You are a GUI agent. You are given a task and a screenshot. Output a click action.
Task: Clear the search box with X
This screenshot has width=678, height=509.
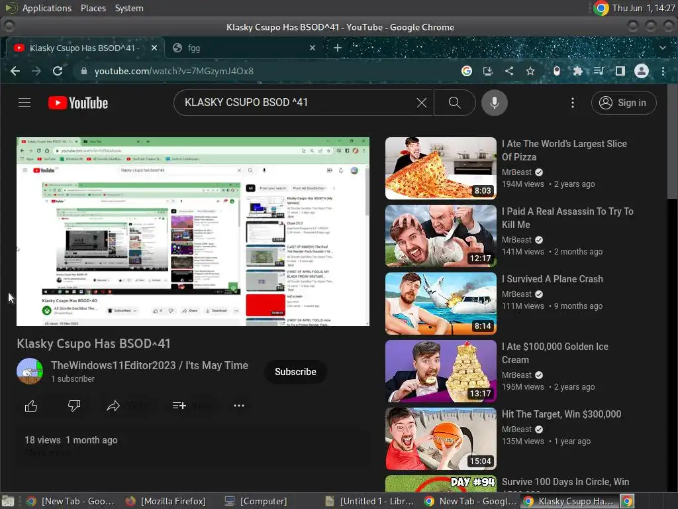point(421,103)
